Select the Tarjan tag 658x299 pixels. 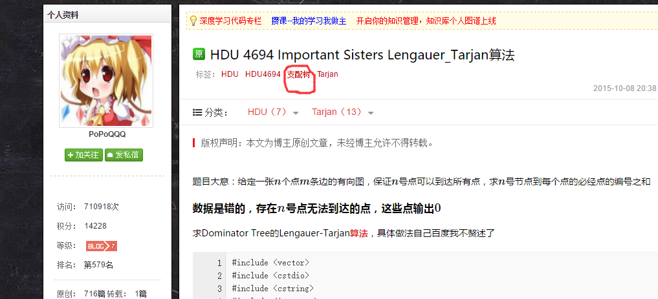point(327,74)
